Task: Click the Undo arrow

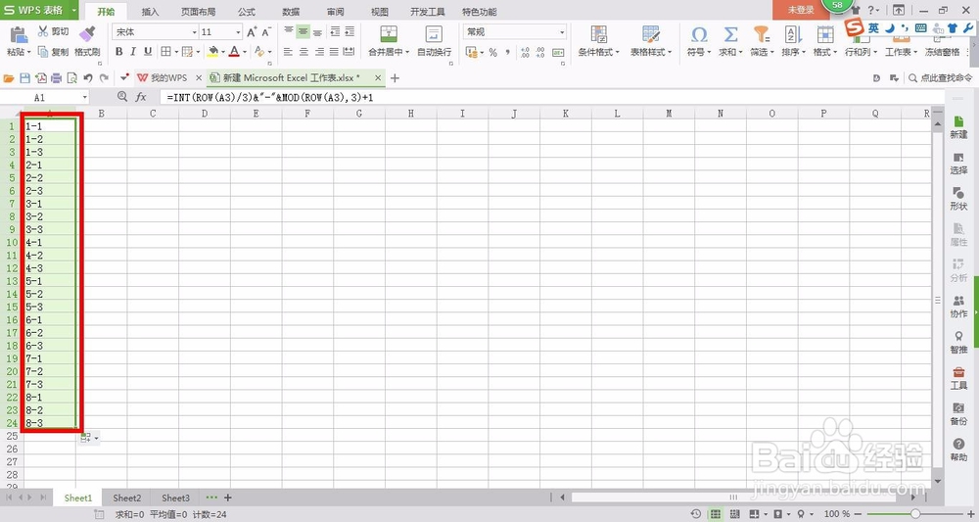Action: pyautogui.click(x=88, y=78)
